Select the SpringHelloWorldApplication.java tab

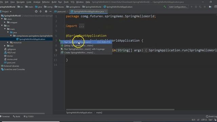pyautogui.click(x=88, y=12)
